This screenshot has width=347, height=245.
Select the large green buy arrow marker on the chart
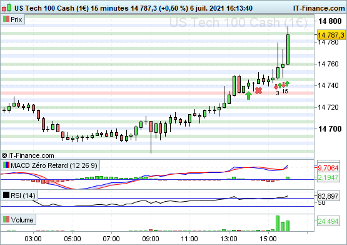[248, 96]
